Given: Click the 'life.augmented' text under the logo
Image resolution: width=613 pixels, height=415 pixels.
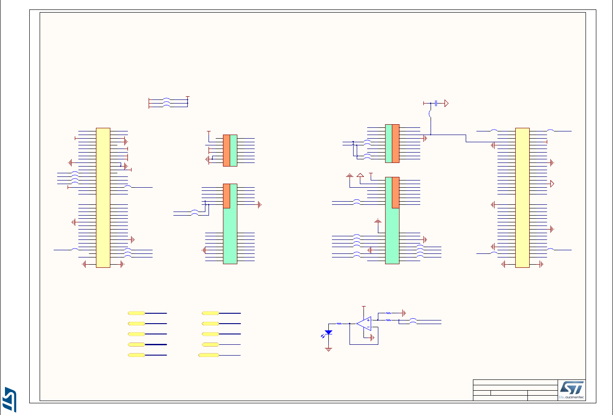Looking at the screenshot, I should [x=572, y=397].
